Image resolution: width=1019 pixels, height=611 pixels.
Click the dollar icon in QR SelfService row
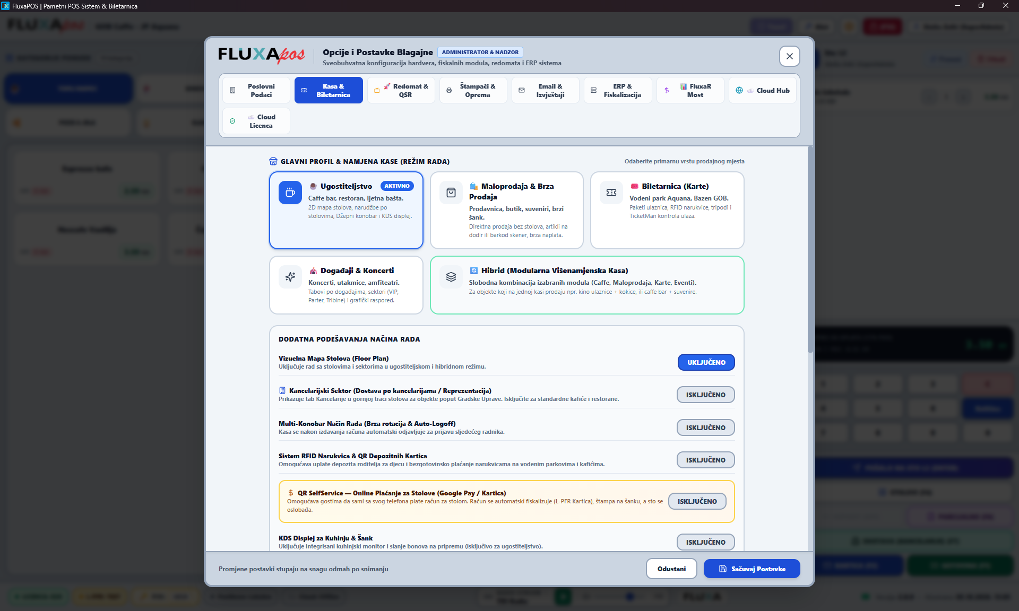291,493
